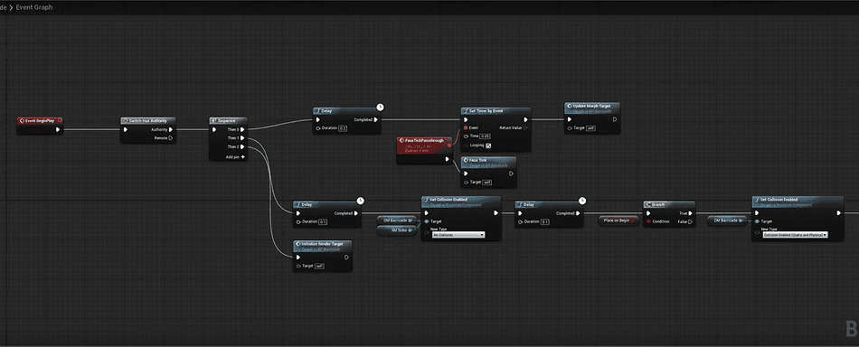
Task: Select the Sequence node title
Action: click(x=227, y=120)
